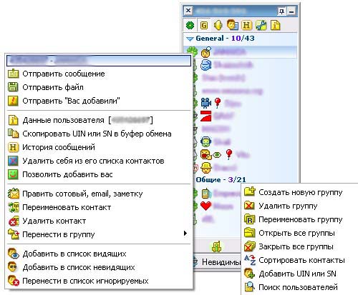Choose Открыть все группы entry
358x295 pixels.
coord(300,233)
